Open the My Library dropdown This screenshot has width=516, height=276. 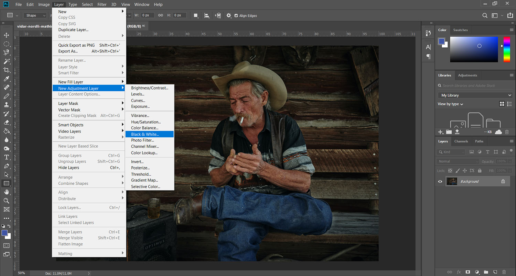pos(475,95)
